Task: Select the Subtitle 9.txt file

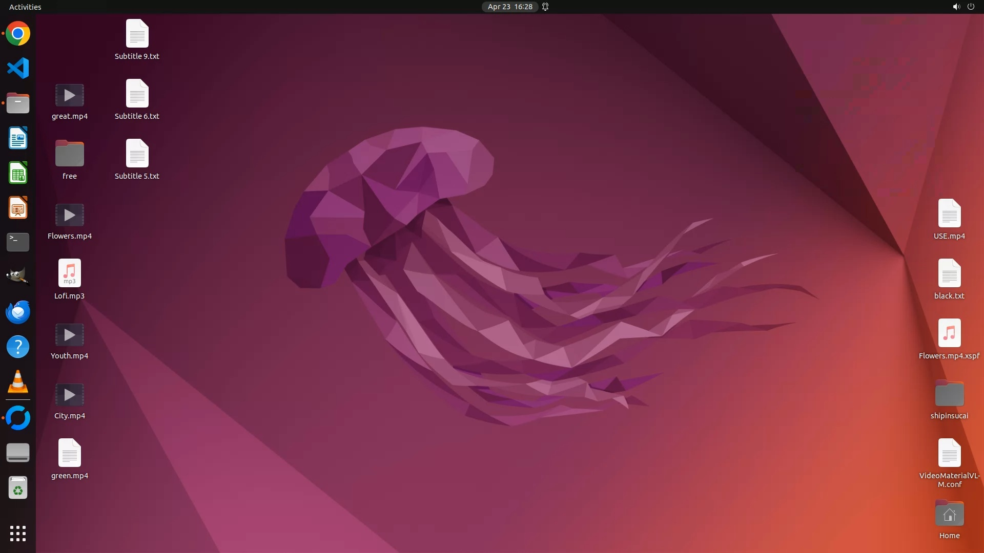Action: point(137,34)
